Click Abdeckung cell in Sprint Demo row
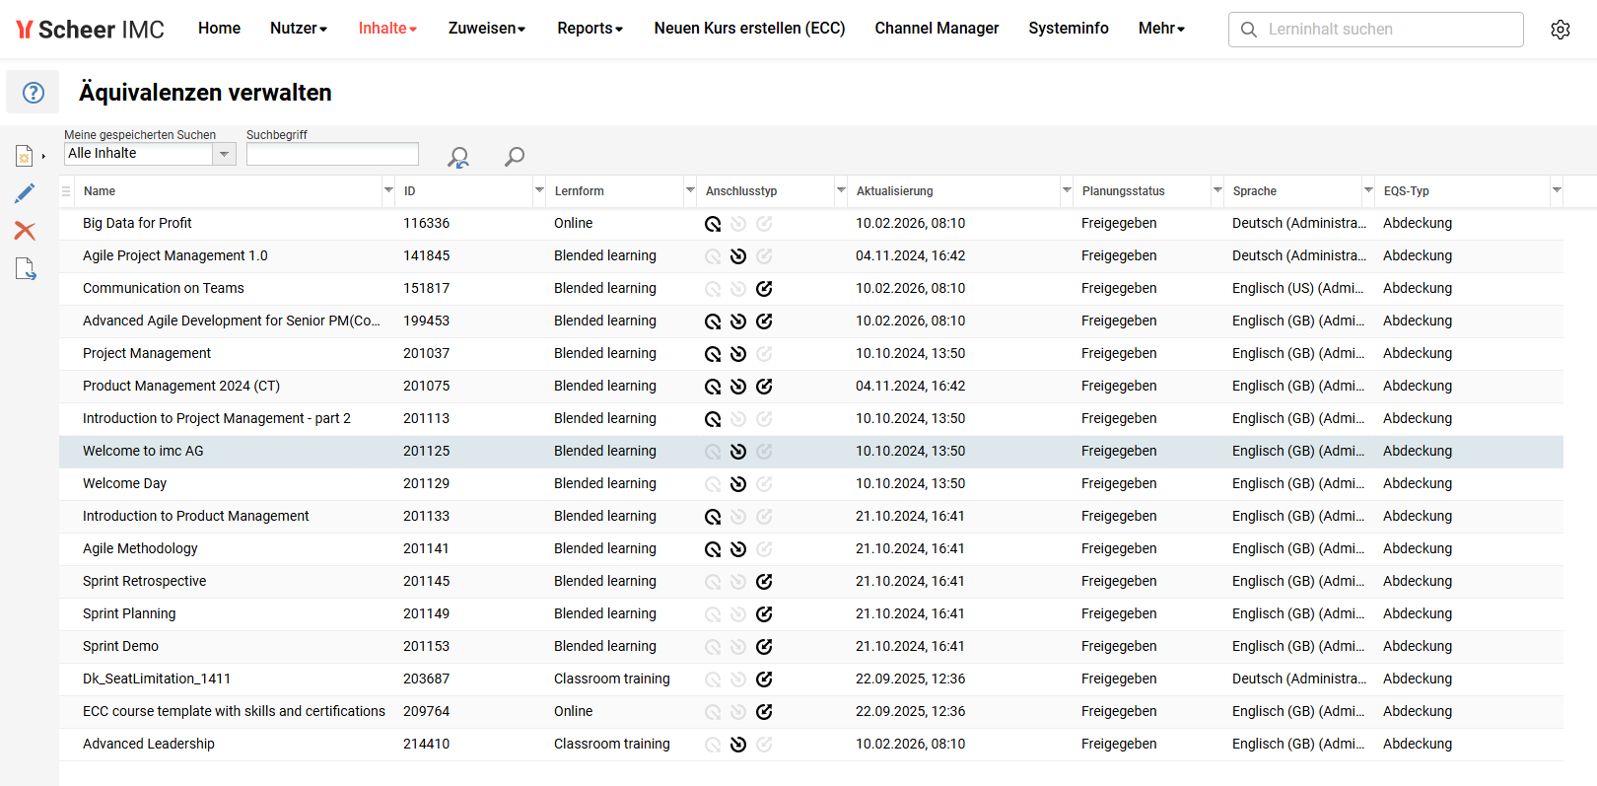 point(1417,646)
